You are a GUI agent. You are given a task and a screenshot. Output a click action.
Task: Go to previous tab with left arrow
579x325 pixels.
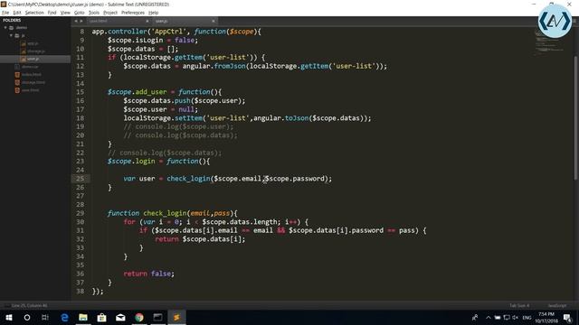pos(76,21)
